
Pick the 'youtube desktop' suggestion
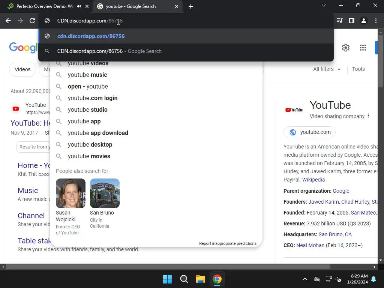156,144
